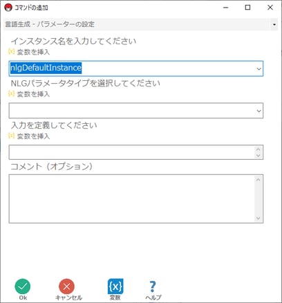Viewport: 282px width, 303px height.
Task: Click down arrow of comment box scrollbar
Action: click(258, 218)
